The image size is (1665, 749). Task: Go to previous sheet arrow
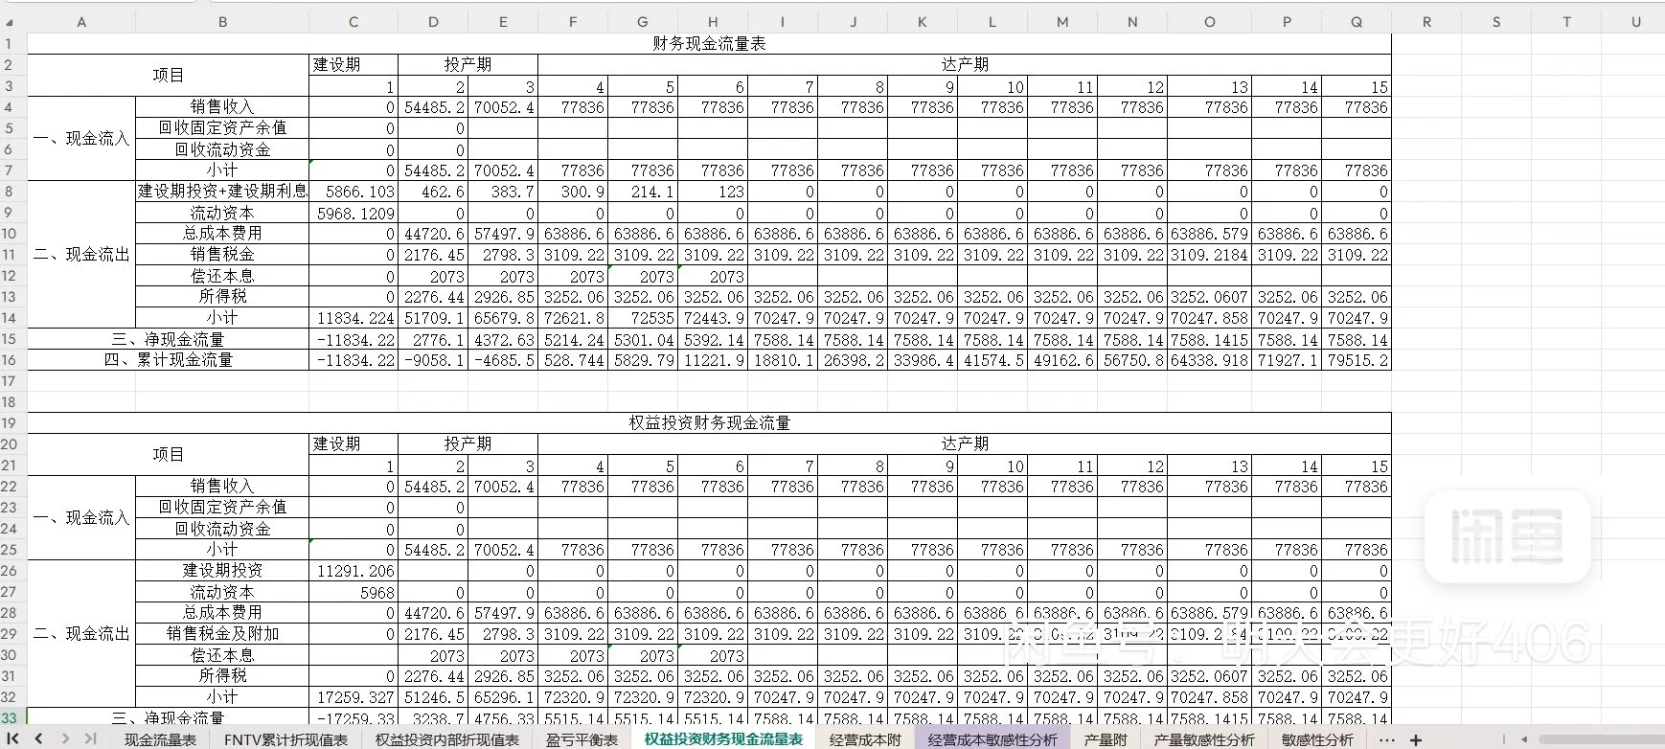[x=38, y=738]
